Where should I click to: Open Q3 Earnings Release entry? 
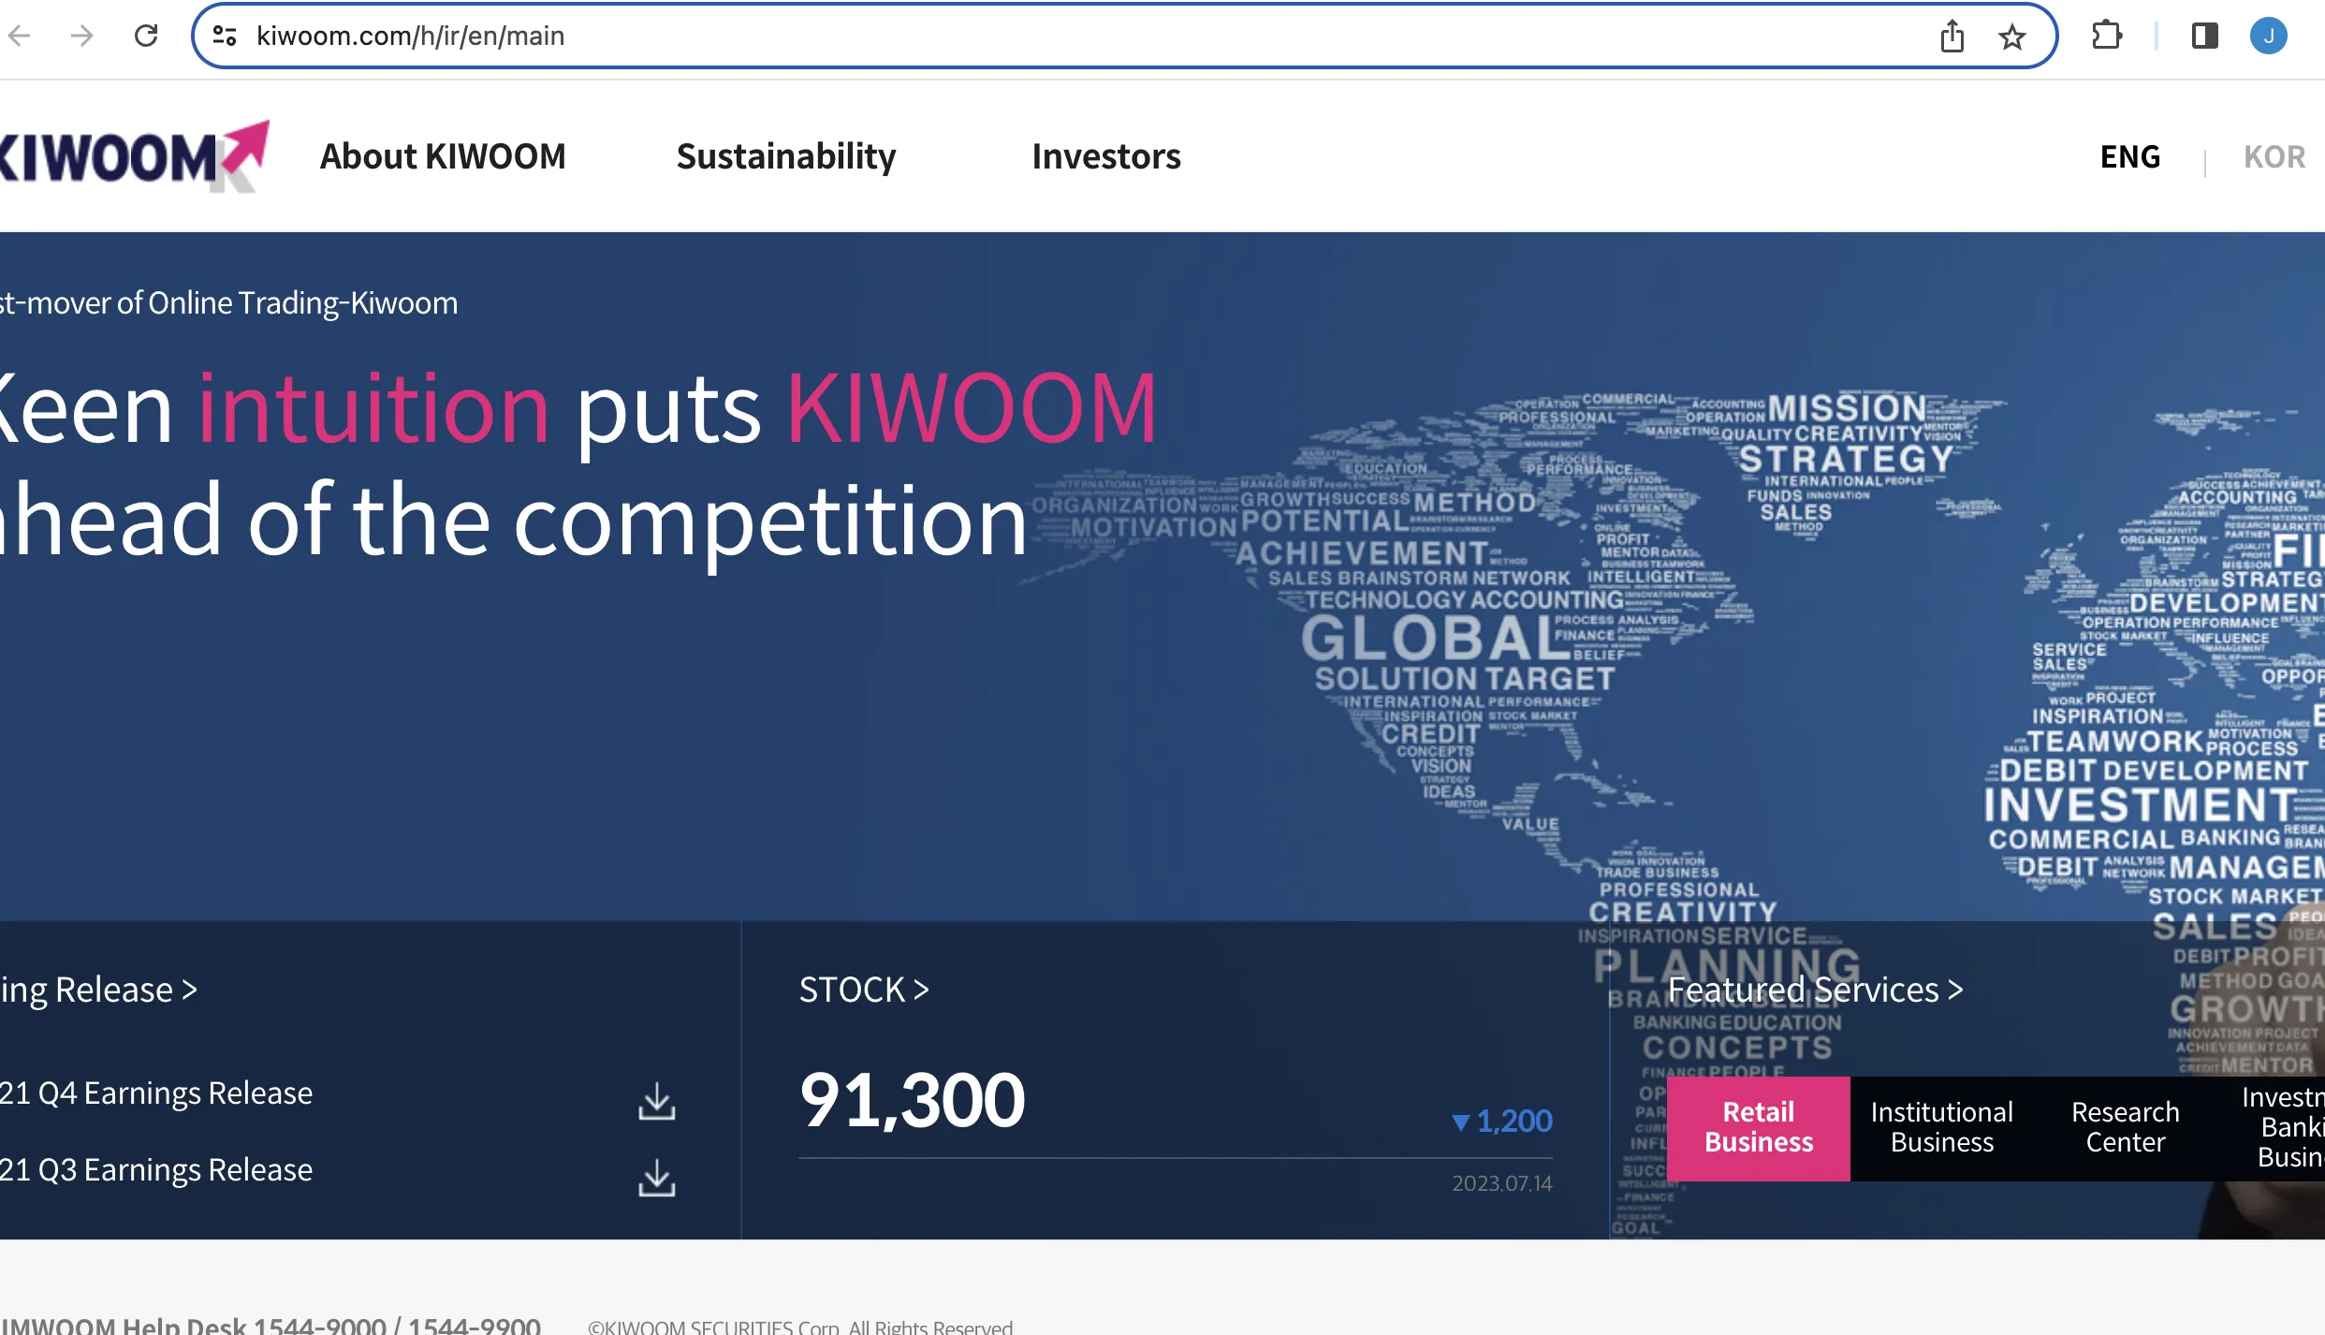click(156, 1169)
